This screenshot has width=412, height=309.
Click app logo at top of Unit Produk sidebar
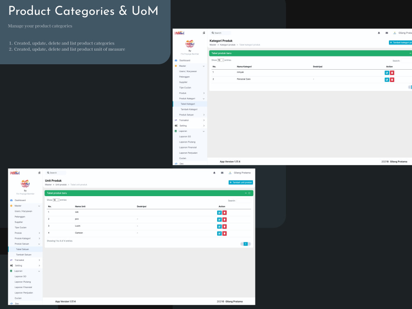coord(15,173)
